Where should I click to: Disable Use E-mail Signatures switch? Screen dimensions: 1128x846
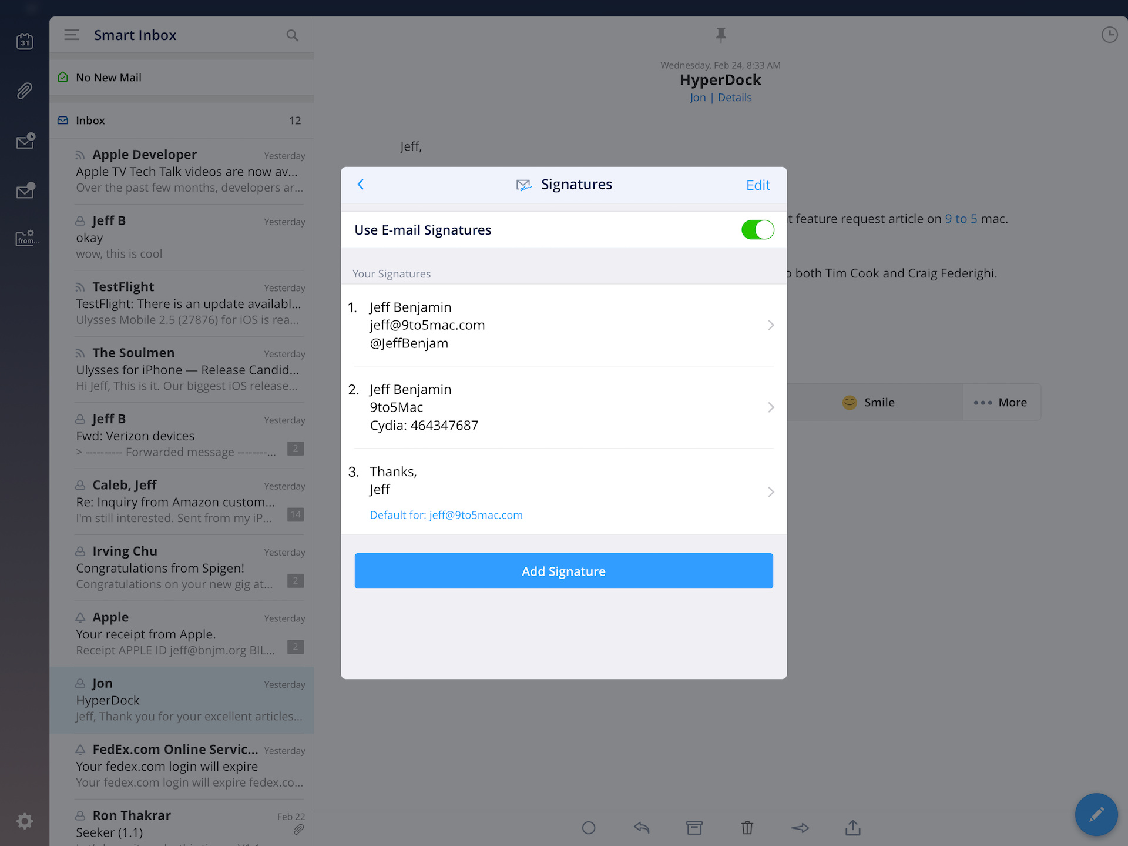click(757, 230)
